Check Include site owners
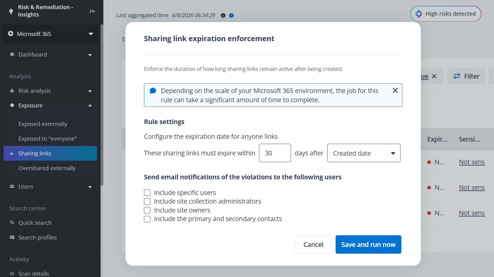The height and width of the screenshot is (277, 494). (147, 210)
